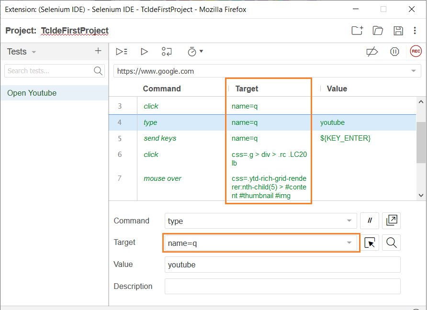Save the project icon
The image size is (428, 310).
click(398, 31)
